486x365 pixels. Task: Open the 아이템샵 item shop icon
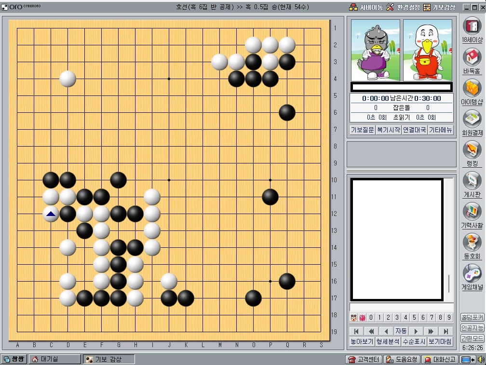coord(472,92)
